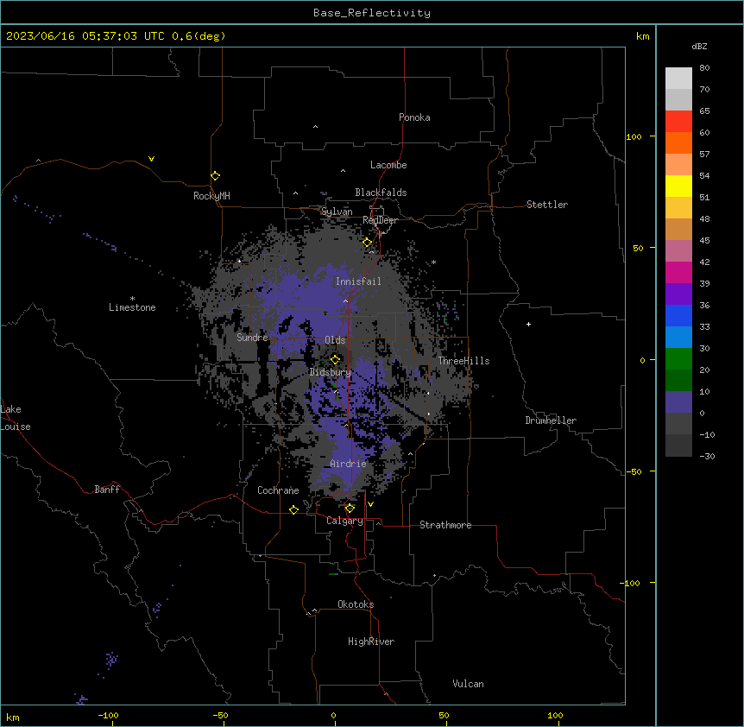This screenshot has width=744, height=727.
Task: Click the Banff town label
Action: [x=107, y=490]
